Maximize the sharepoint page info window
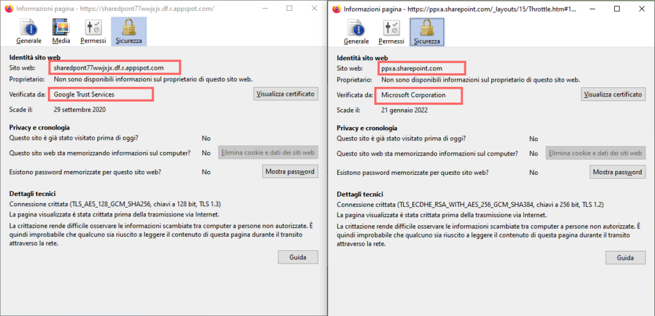 [x=617, y=9]
